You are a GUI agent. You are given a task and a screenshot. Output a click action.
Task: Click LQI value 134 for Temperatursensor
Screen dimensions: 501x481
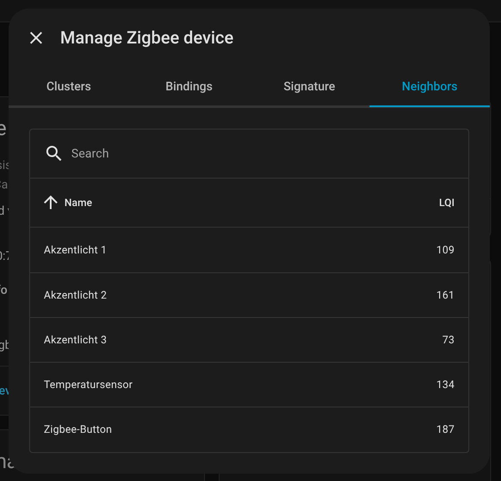pos(445,385)
